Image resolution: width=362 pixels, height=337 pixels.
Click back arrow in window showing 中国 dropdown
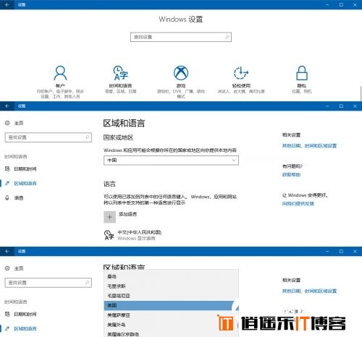[7, 106]
